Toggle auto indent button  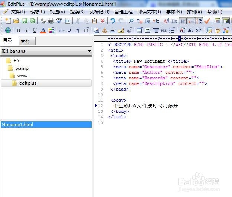191,21
